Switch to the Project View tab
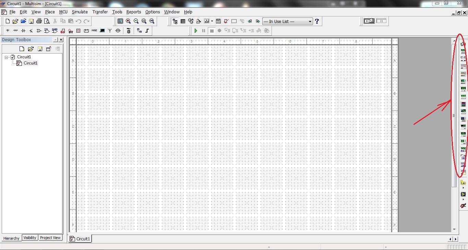 (x=50, y=238)
